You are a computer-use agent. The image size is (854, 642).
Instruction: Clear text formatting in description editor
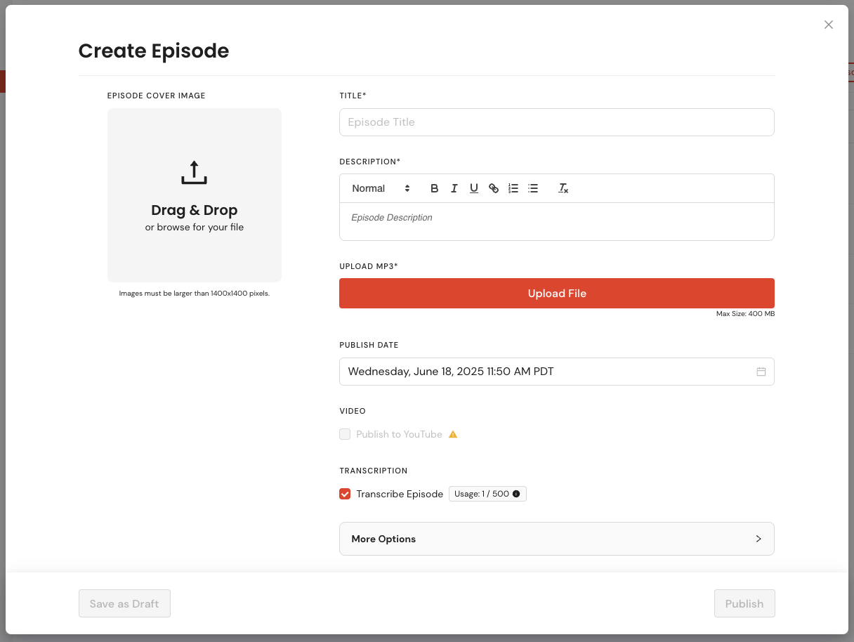[563, 188]
